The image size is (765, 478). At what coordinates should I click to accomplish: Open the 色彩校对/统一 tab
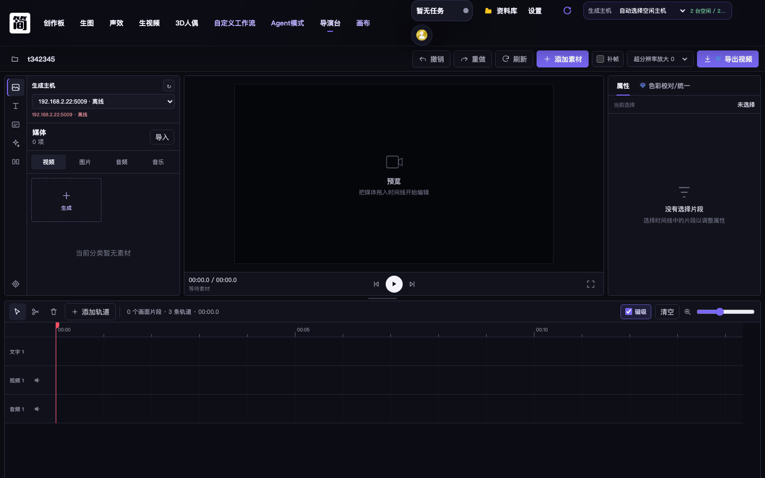tap(665, 86)
